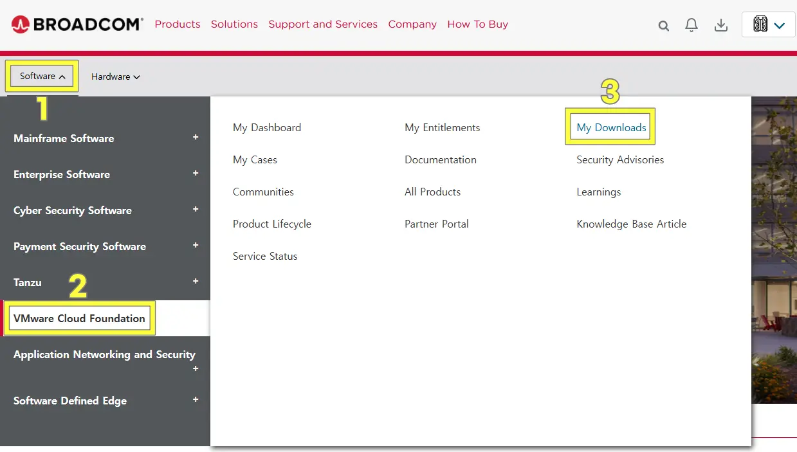Open the downloads tray icon
The image size is (797, 452).
(721, 25)
